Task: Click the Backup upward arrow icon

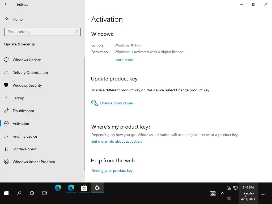Action: click(6, 98)
